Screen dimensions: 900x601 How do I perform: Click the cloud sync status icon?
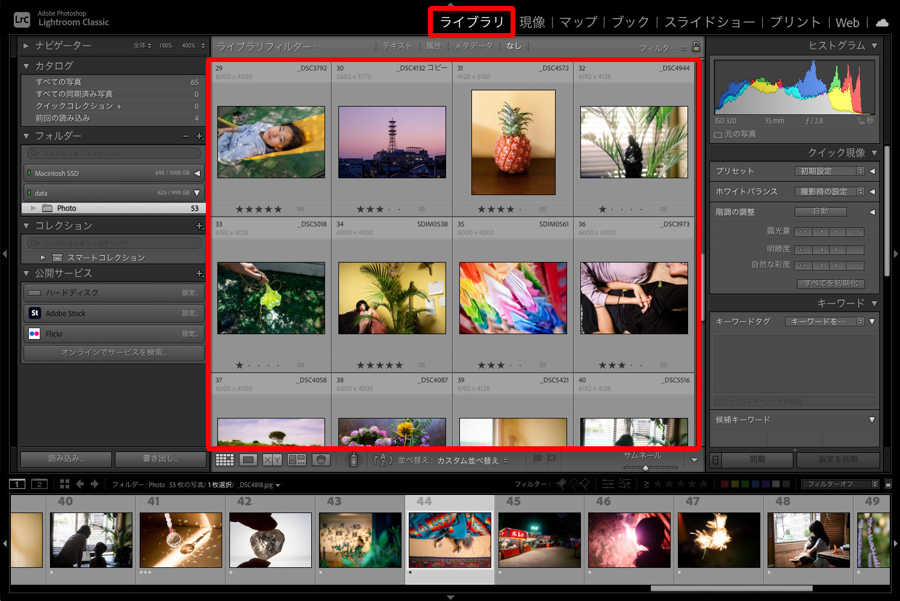point(882,23)
